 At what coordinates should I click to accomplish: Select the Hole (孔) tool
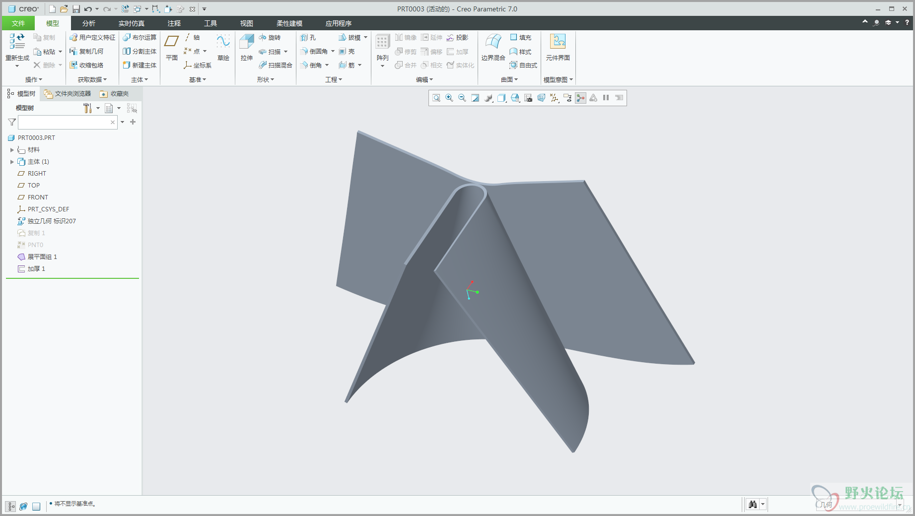pos(308,37)
